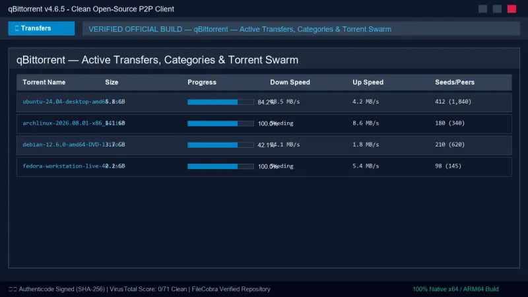Click the 8.6 MB/s upload speed
The image size is (528, 297).
366,123
